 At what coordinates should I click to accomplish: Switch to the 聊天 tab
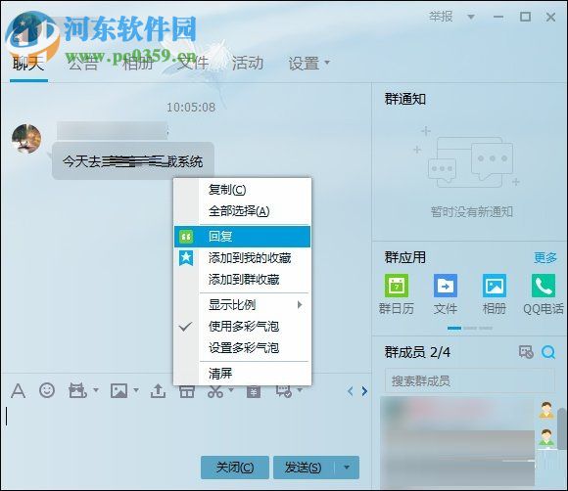pyautogui.click(x=28, y=64)
